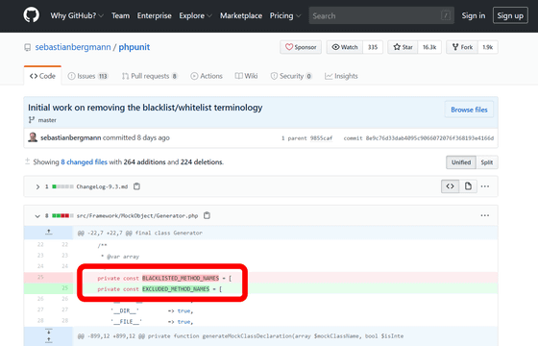Expand hidden lines above line 22
This screenshot has height=346, width=538.
48,233
